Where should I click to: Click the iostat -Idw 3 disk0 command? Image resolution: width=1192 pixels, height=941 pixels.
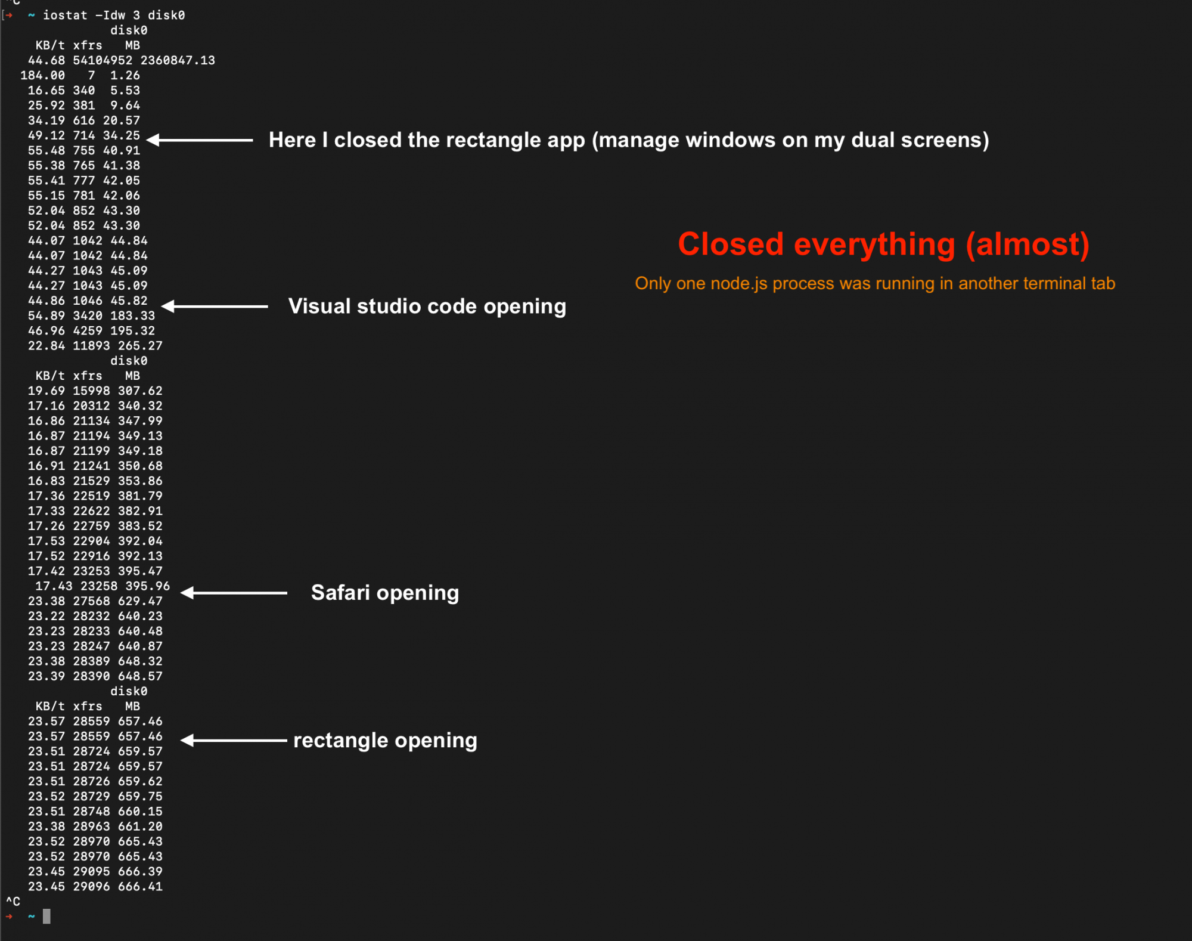coord(113,16)
